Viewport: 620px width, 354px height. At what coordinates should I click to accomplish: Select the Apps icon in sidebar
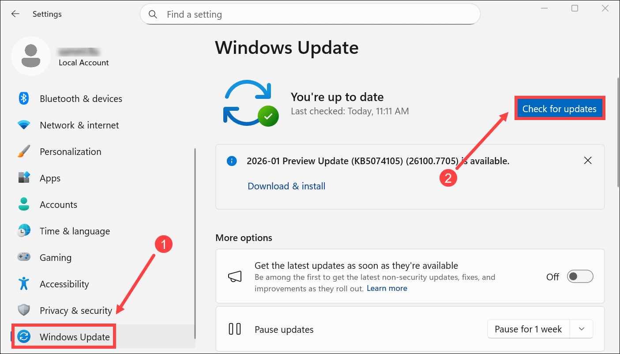24,178
